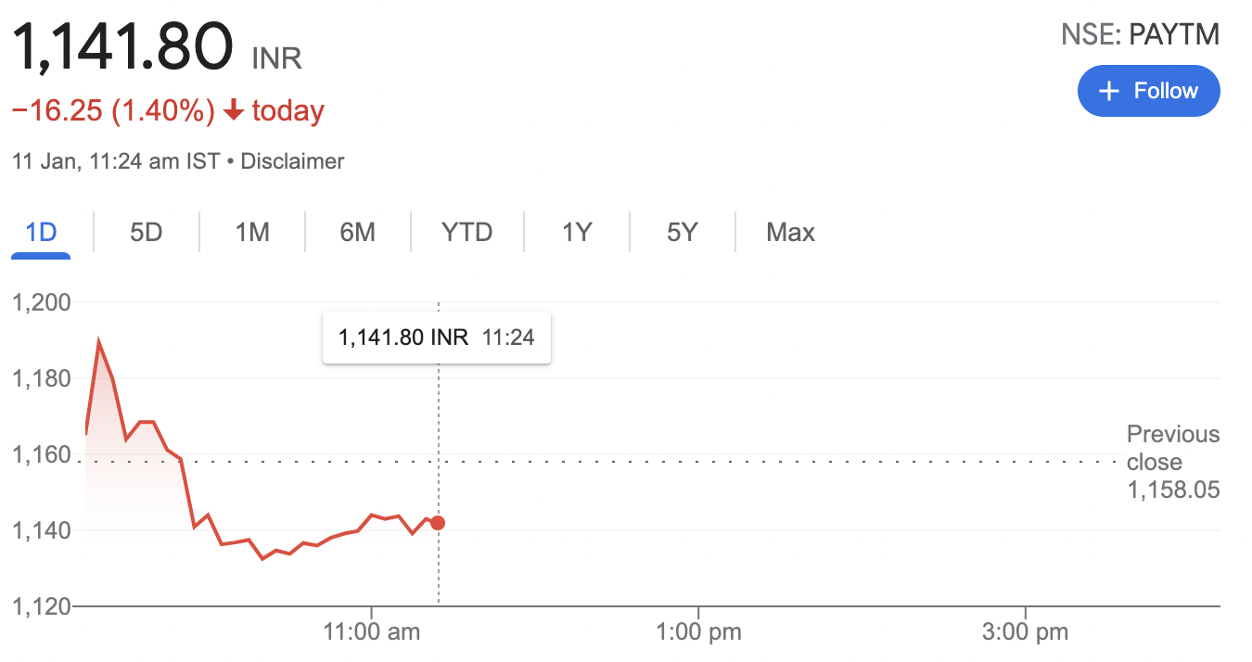Click the 3:00 pm axis label

pos(1026,633)
